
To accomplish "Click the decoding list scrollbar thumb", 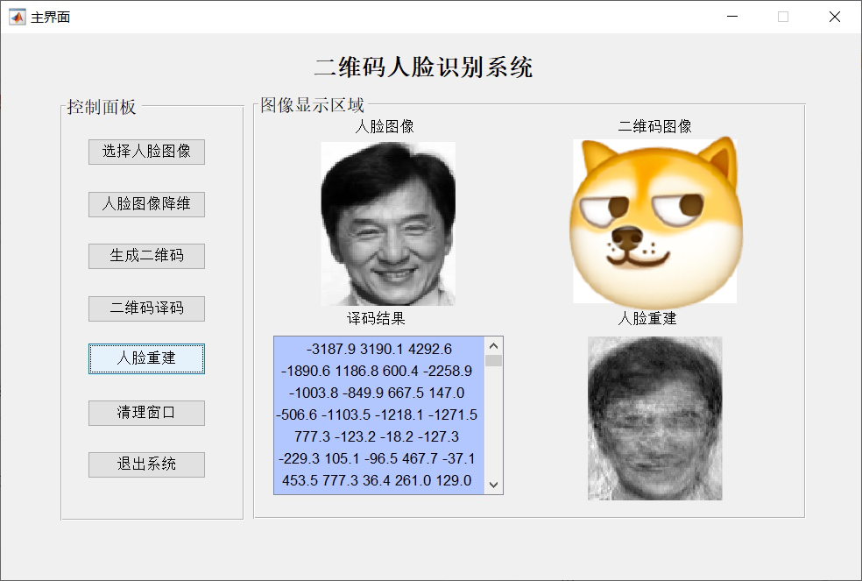I will (494, 361).
